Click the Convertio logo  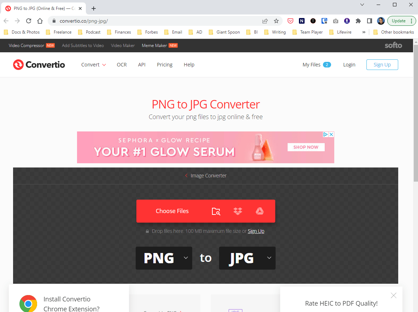click(39, 65)
